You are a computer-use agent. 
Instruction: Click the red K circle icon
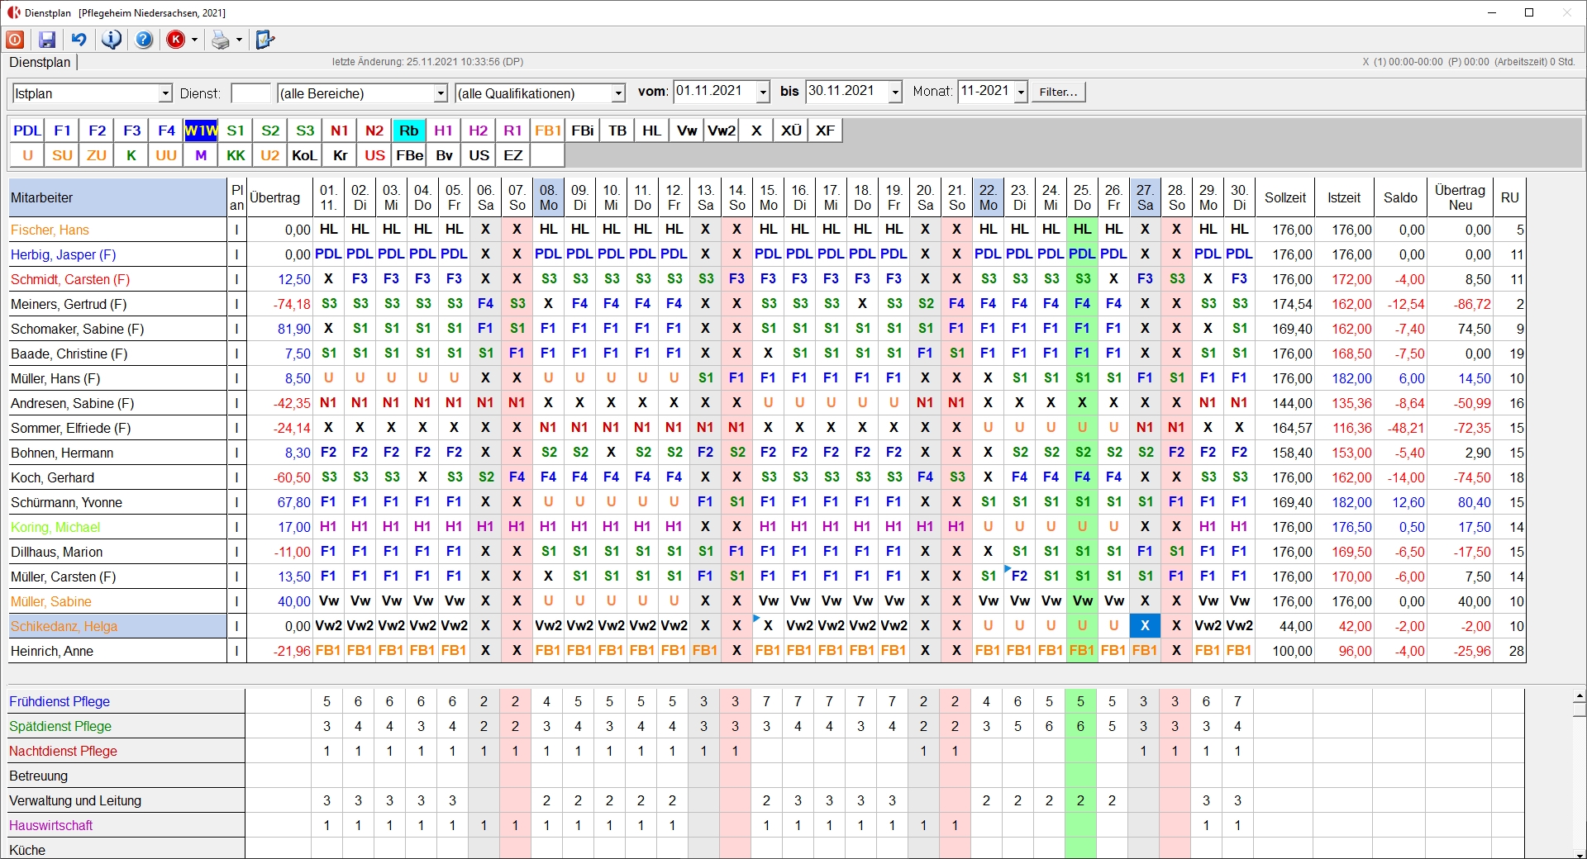[x=176, y=40]
